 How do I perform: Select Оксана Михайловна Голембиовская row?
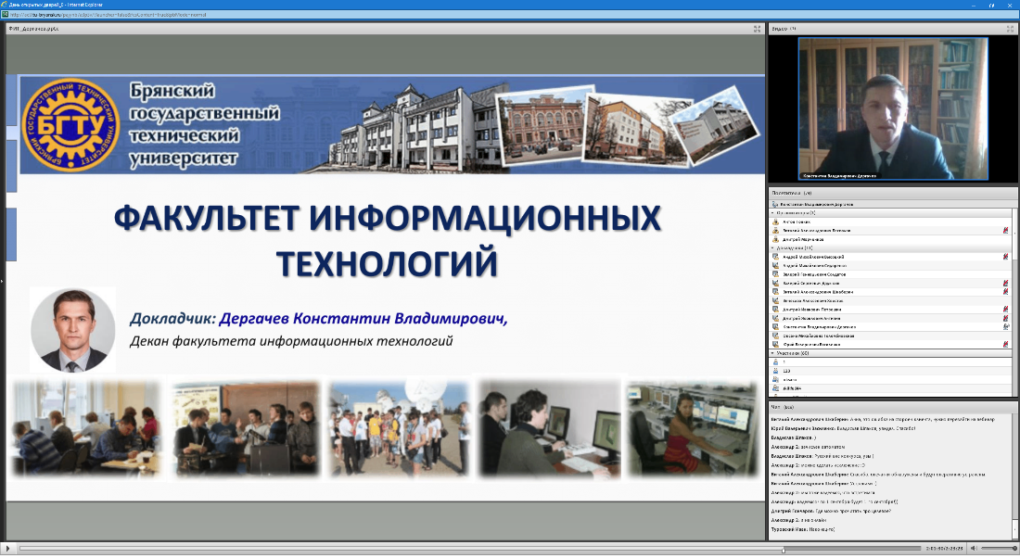coord(890,336)
